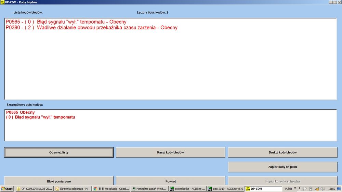
Task: Click the 15:50 system clock
Action: coord(331,189)
